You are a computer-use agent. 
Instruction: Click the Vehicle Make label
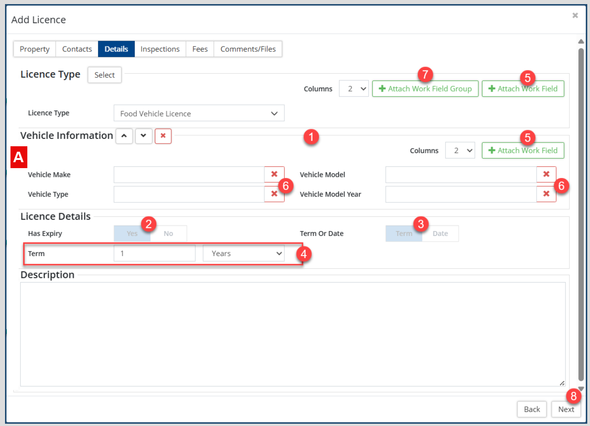click(x=49, y=175)
